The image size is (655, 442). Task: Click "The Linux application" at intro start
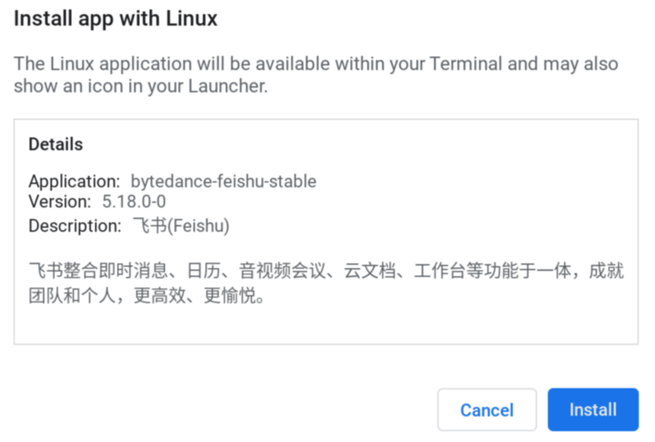pos(102,64)
